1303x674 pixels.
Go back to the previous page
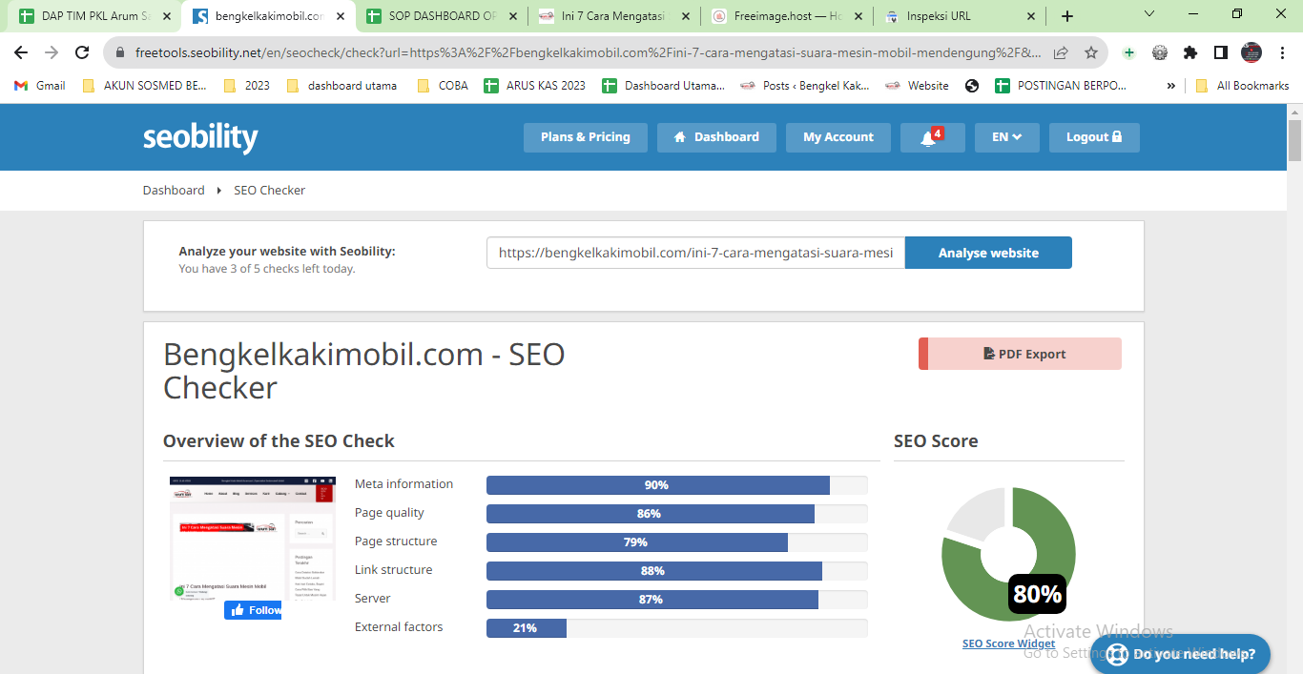click(x=21, y=52)
